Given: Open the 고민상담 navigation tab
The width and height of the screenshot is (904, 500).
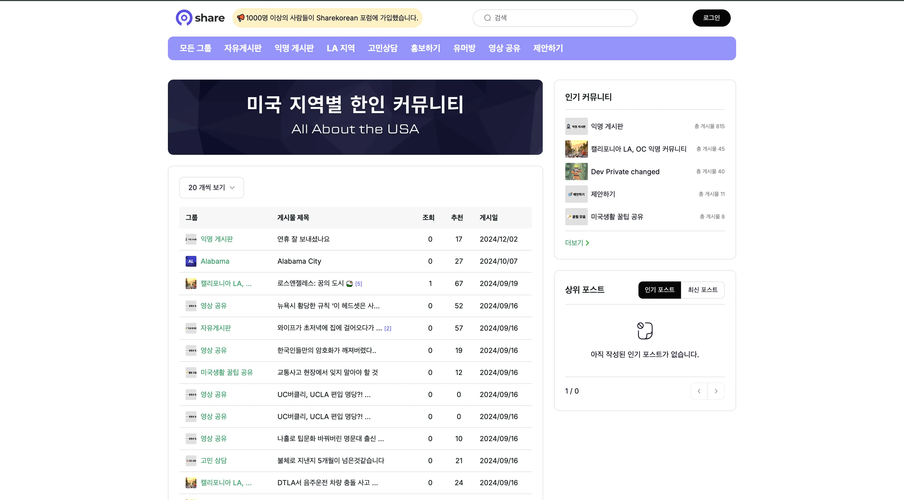Looking at the screenshot, I should pos(382,48).
